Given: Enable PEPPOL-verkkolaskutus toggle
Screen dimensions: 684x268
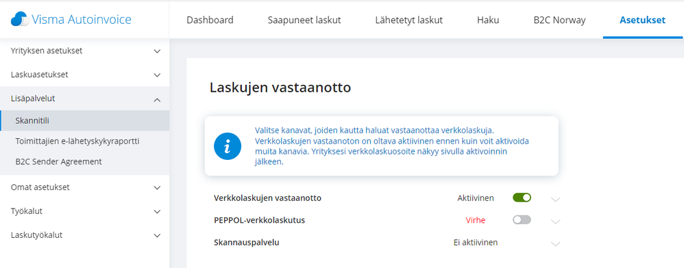Looking at the screenshot, I should (522, 219).
